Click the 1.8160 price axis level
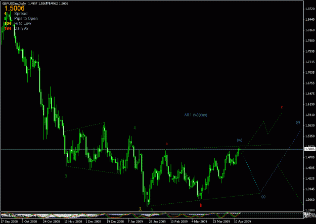316x224 pixels. click(x=310, y=30)
